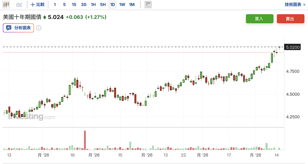Click the 18 date label on time axis
The width and height of the screenshot is (308, 164).
pos(72,155)
